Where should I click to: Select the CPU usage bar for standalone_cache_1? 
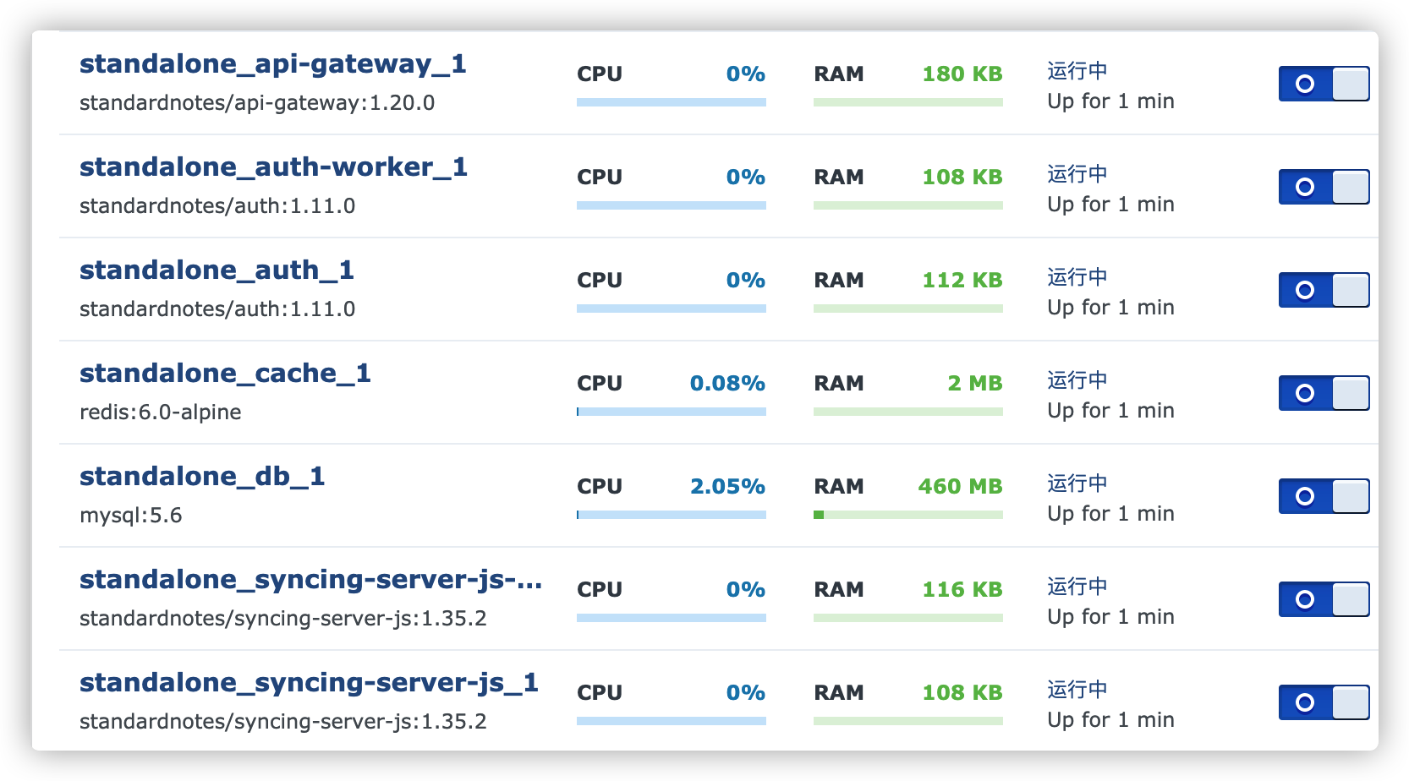pyautogui.click(x=672, y=412)
